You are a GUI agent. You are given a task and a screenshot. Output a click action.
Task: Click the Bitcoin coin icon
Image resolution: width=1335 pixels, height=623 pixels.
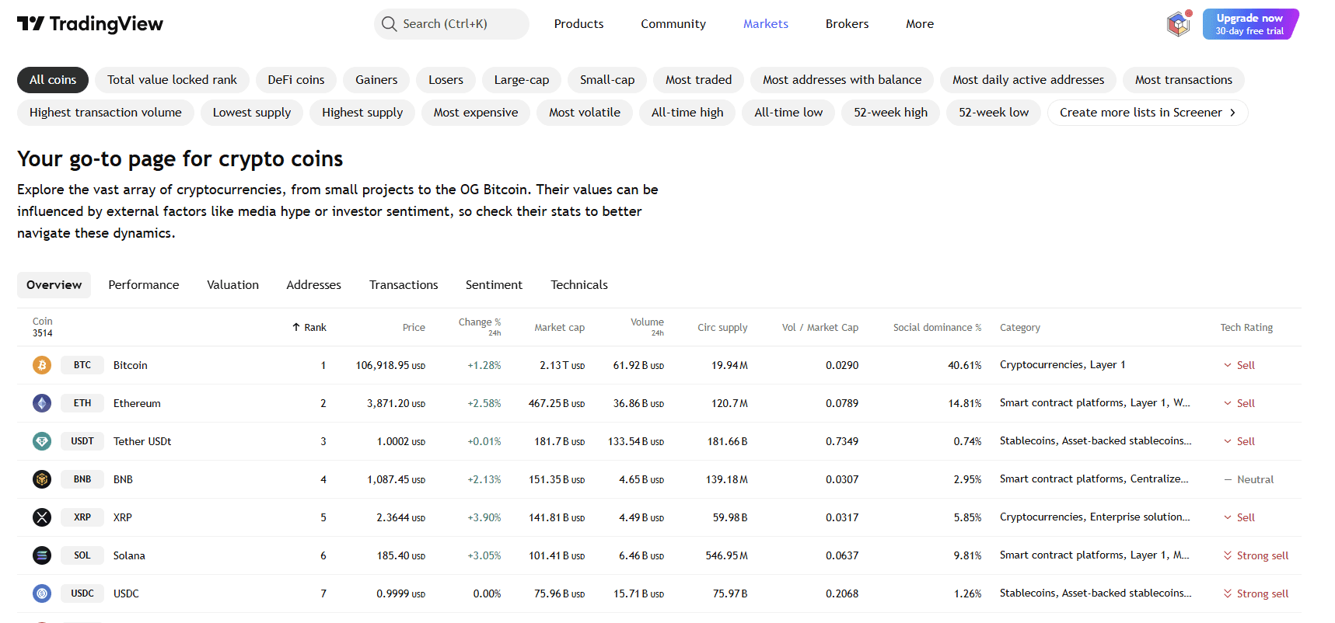pyautogui.click(x=42, y=365)
